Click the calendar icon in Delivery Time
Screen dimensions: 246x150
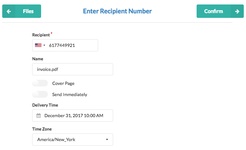(39, 116)
